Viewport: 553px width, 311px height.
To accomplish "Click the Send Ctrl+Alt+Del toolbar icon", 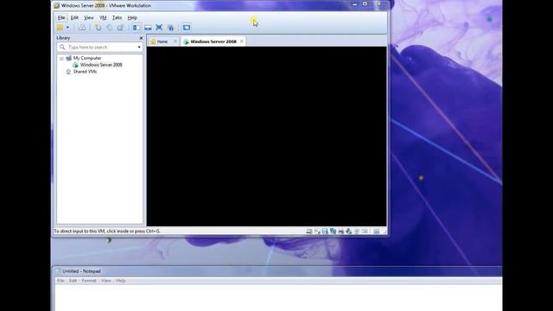I will (x=82, y=28).
